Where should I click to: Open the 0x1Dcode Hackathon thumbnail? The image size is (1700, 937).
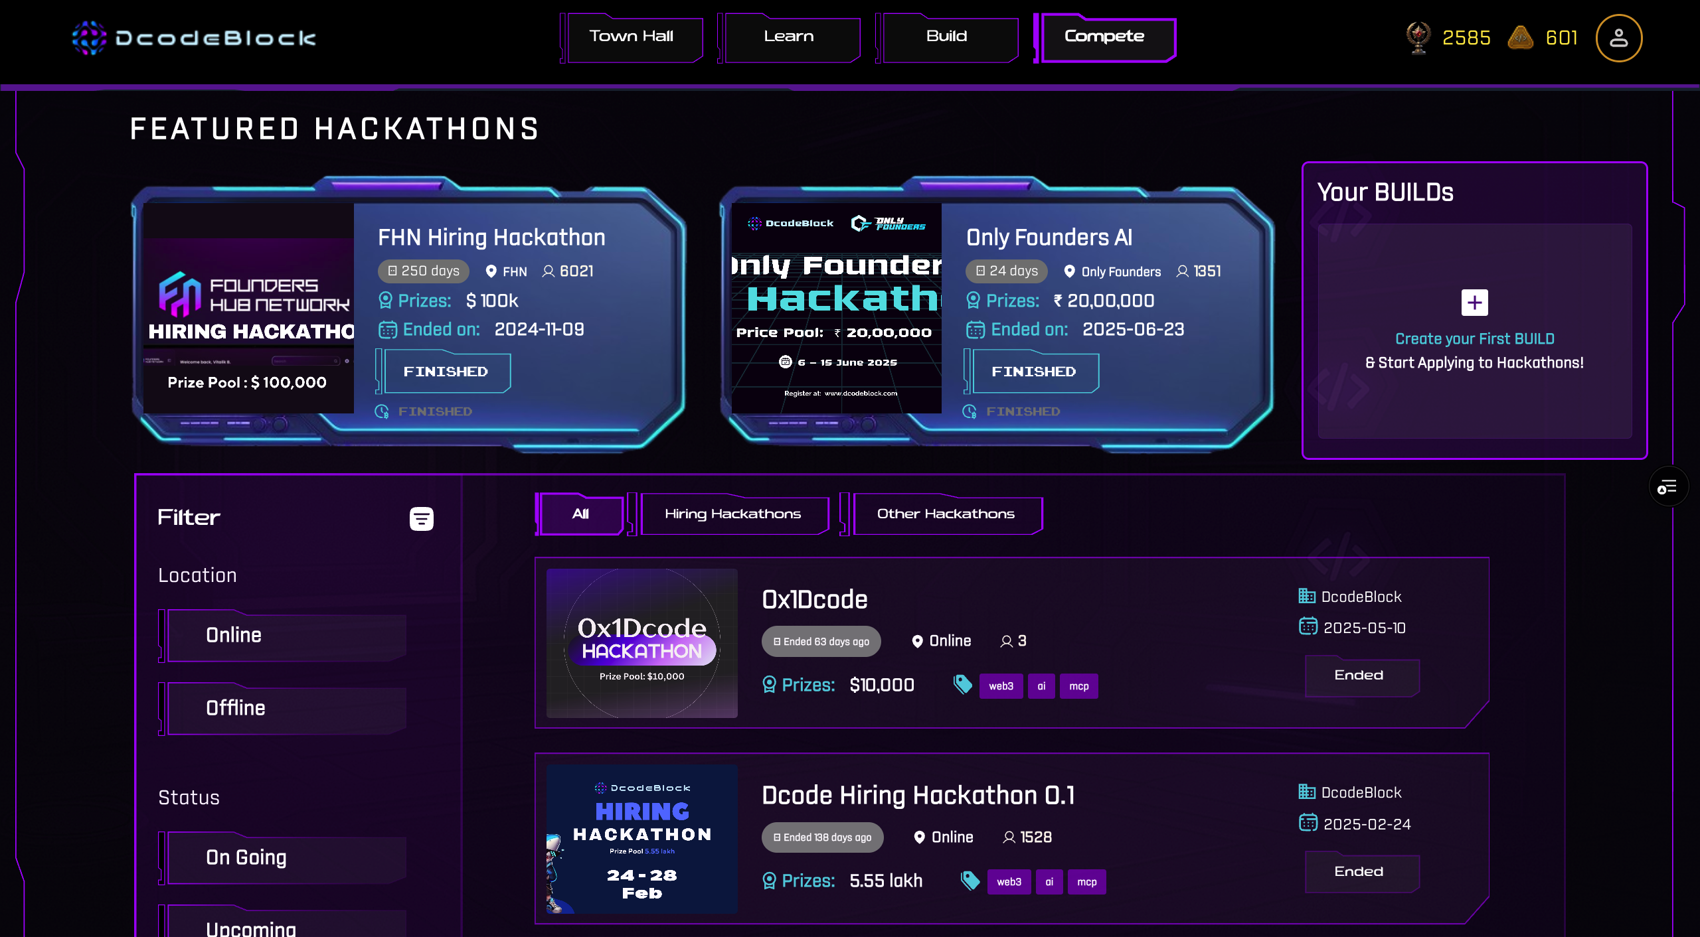point(641,643)
